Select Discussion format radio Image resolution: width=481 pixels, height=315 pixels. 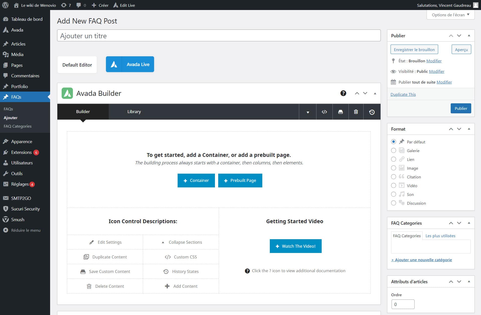394,203
